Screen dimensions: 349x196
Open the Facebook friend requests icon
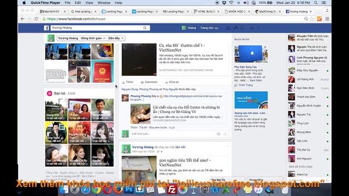point(228,28)
